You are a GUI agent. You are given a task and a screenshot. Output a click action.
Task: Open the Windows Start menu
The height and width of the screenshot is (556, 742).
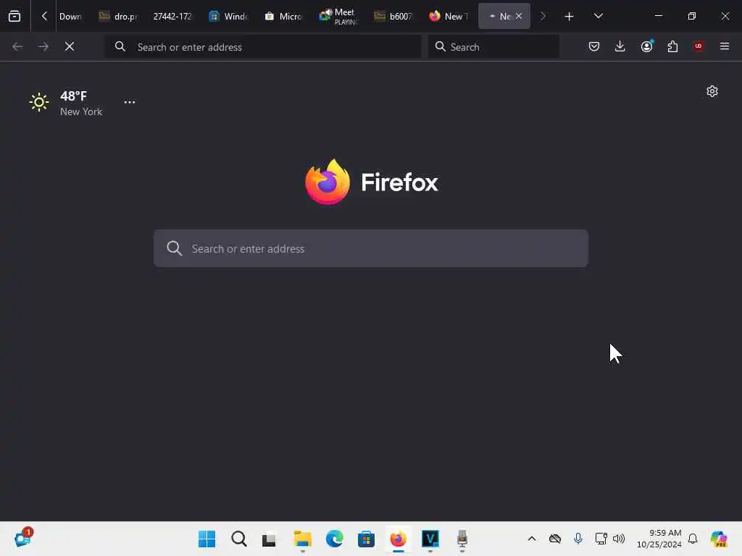click(207, 539)
